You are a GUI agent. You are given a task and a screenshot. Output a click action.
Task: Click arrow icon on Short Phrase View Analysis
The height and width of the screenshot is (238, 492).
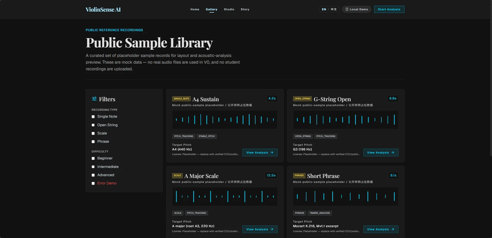[x=393, y=229]
